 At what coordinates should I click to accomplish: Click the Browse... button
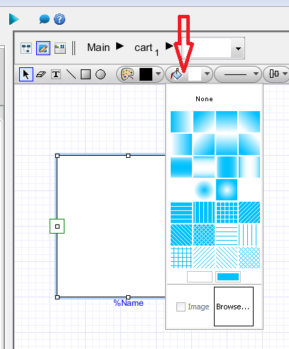point(234,307)
